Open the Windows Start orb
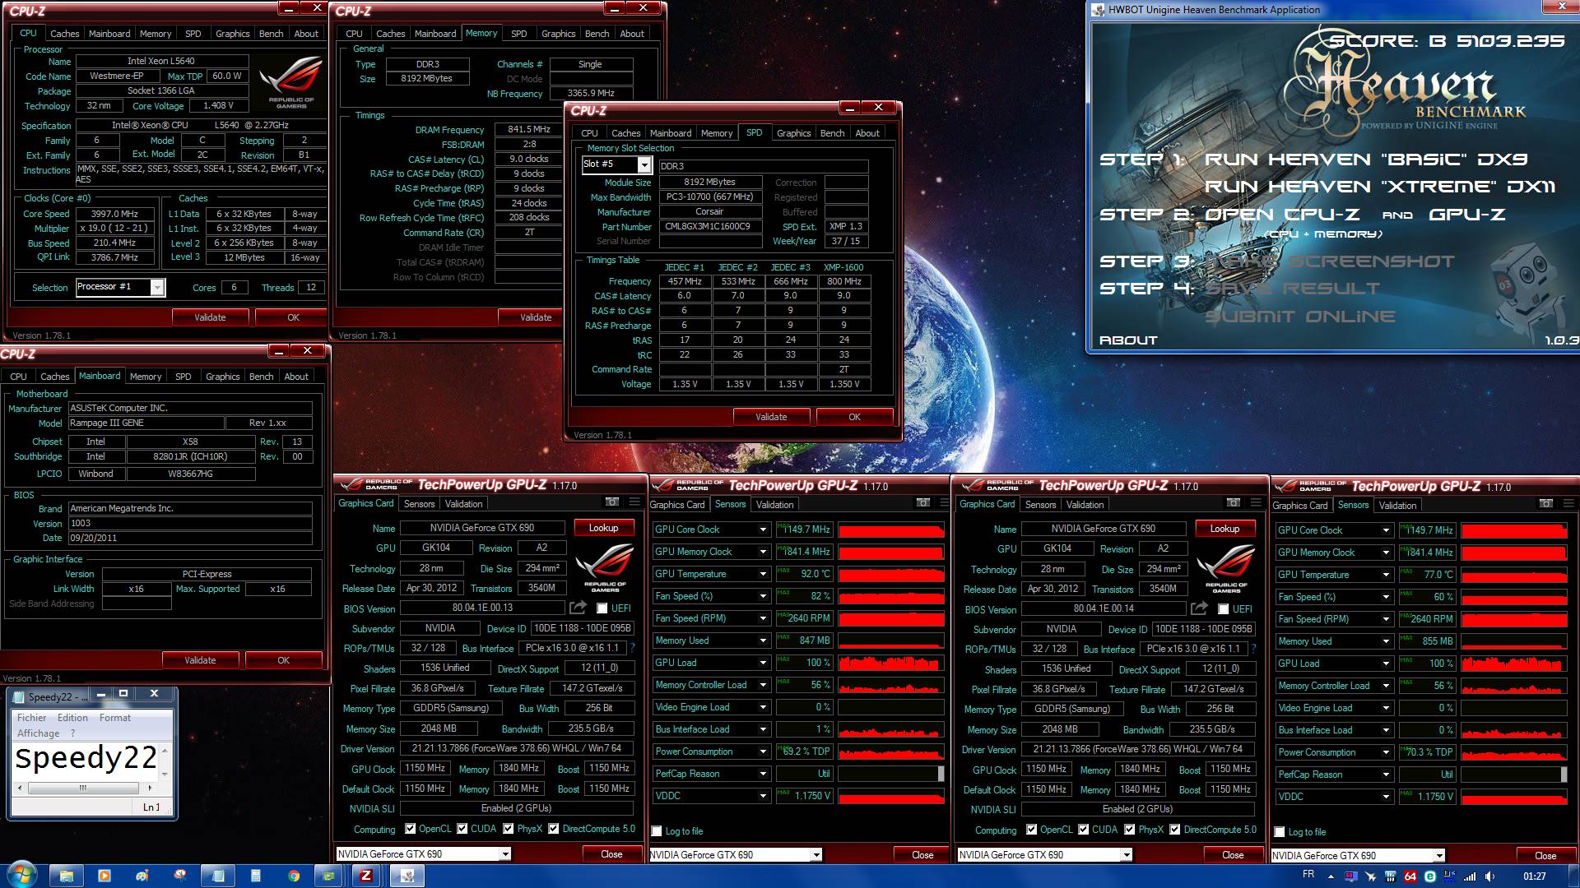 (21, 876)
